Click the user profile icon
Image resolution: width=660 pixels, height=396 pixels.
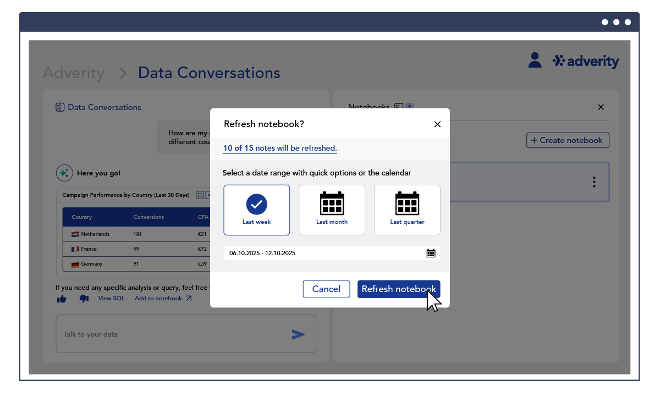(x=535, y=60)
